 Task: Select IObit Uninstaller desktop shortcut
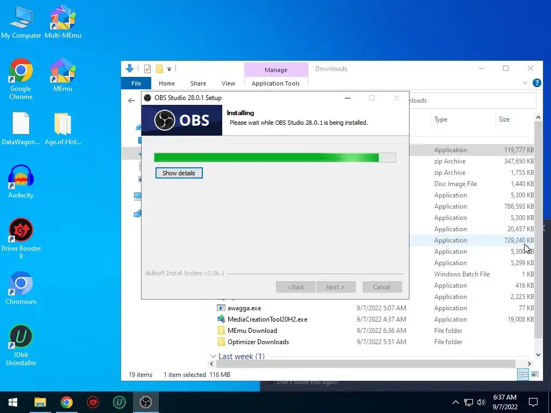coord(21,345)
